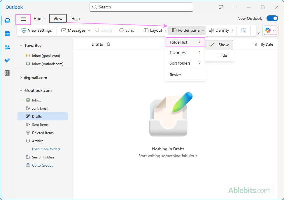284x200 pixels.
Task: Click Go to Groups link
Action: coord(42,165)
